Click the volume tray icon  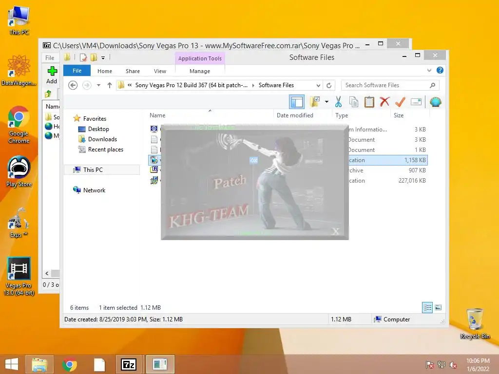[453, 365]
